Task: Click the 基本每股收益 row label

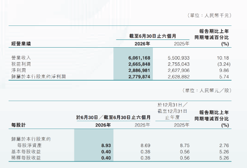Action: pos(26,152)
